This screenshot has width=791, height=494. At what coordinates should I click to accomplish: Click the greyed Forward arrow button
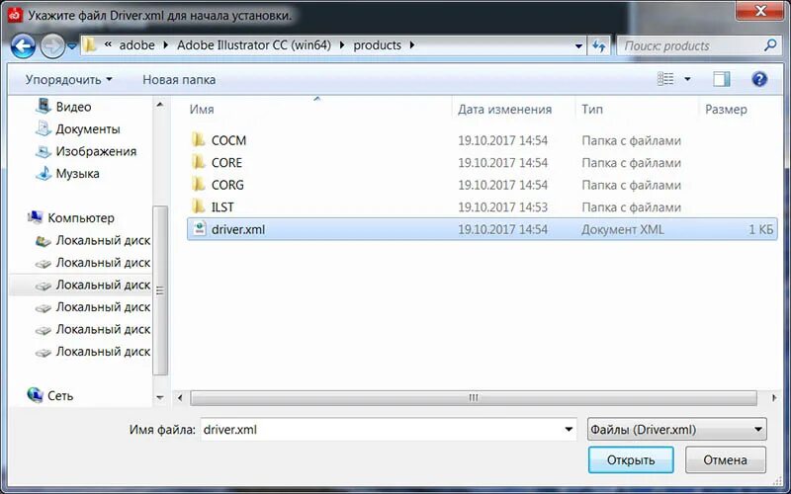click(52, 46)
